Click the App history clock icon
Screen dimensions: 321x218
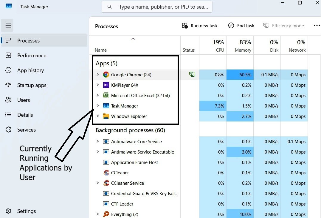[8, 70]
